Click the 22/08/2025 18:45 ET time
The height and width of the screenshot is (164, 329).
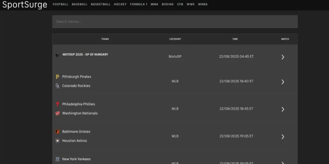tap(236, 109)
